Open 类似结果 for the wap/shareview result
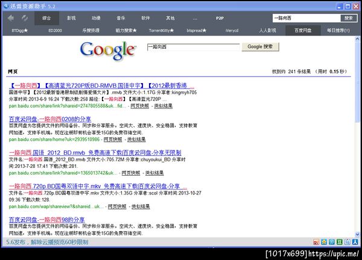362x260 pixels. [141, 206]
